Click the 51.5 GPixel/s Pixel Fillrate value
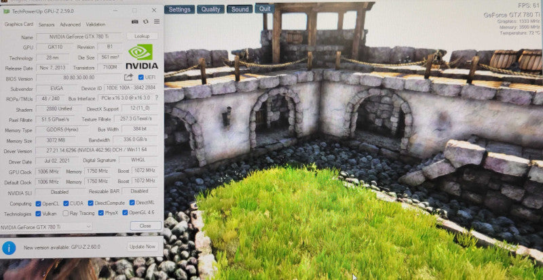543x280 pixels. click(55, 119)
